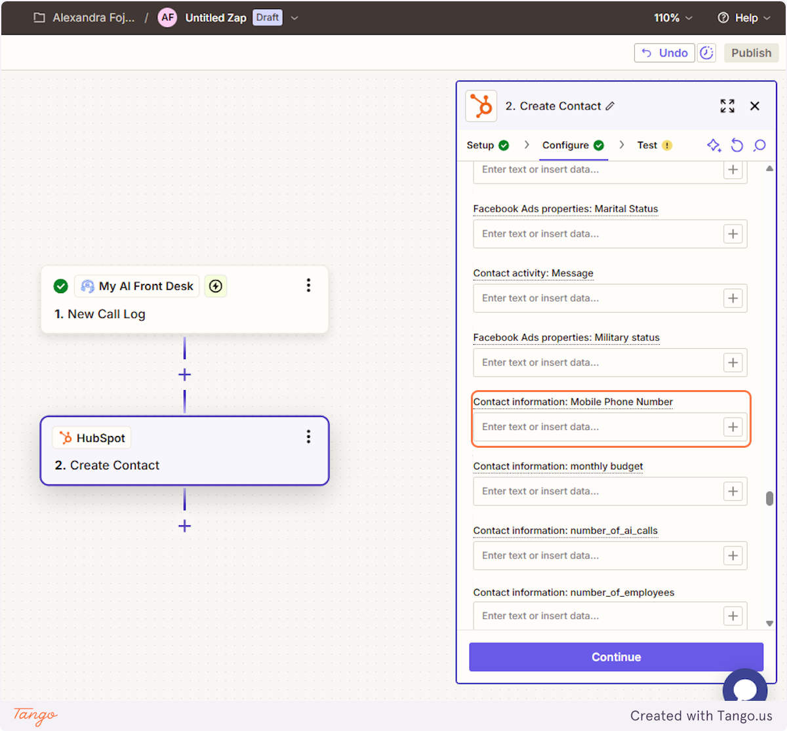Viewport: 787px width, 731px height.
Task: Open Zap history with the clock icon
Action: pos(706,52)
